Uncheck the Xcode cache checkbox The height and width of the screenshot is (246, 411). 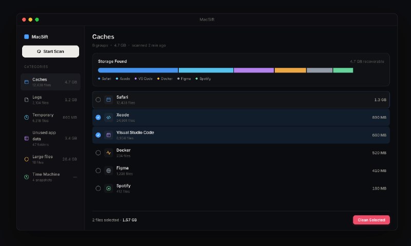[98, 118]
